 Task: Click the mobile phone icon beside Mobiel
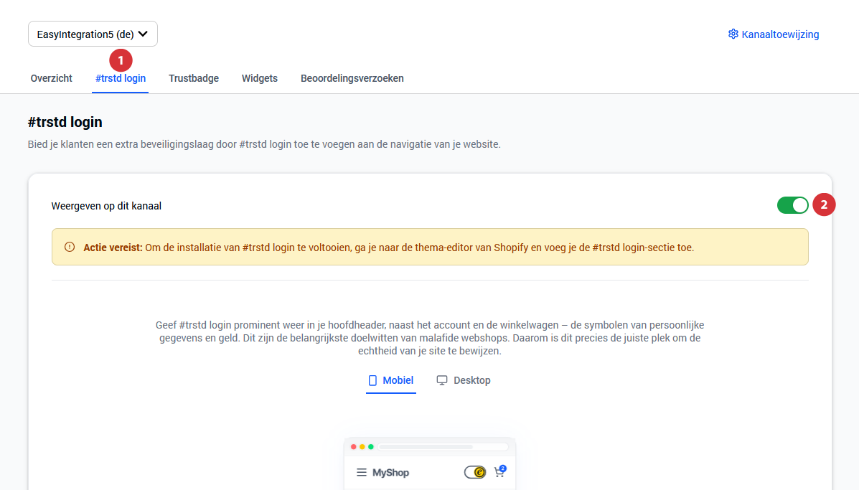tap(372, 380)
